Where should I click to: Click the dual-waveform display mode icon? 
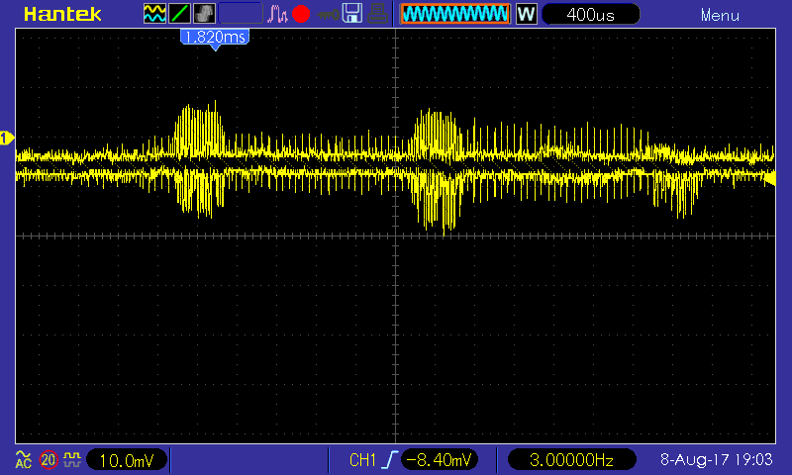click(154, 14)
